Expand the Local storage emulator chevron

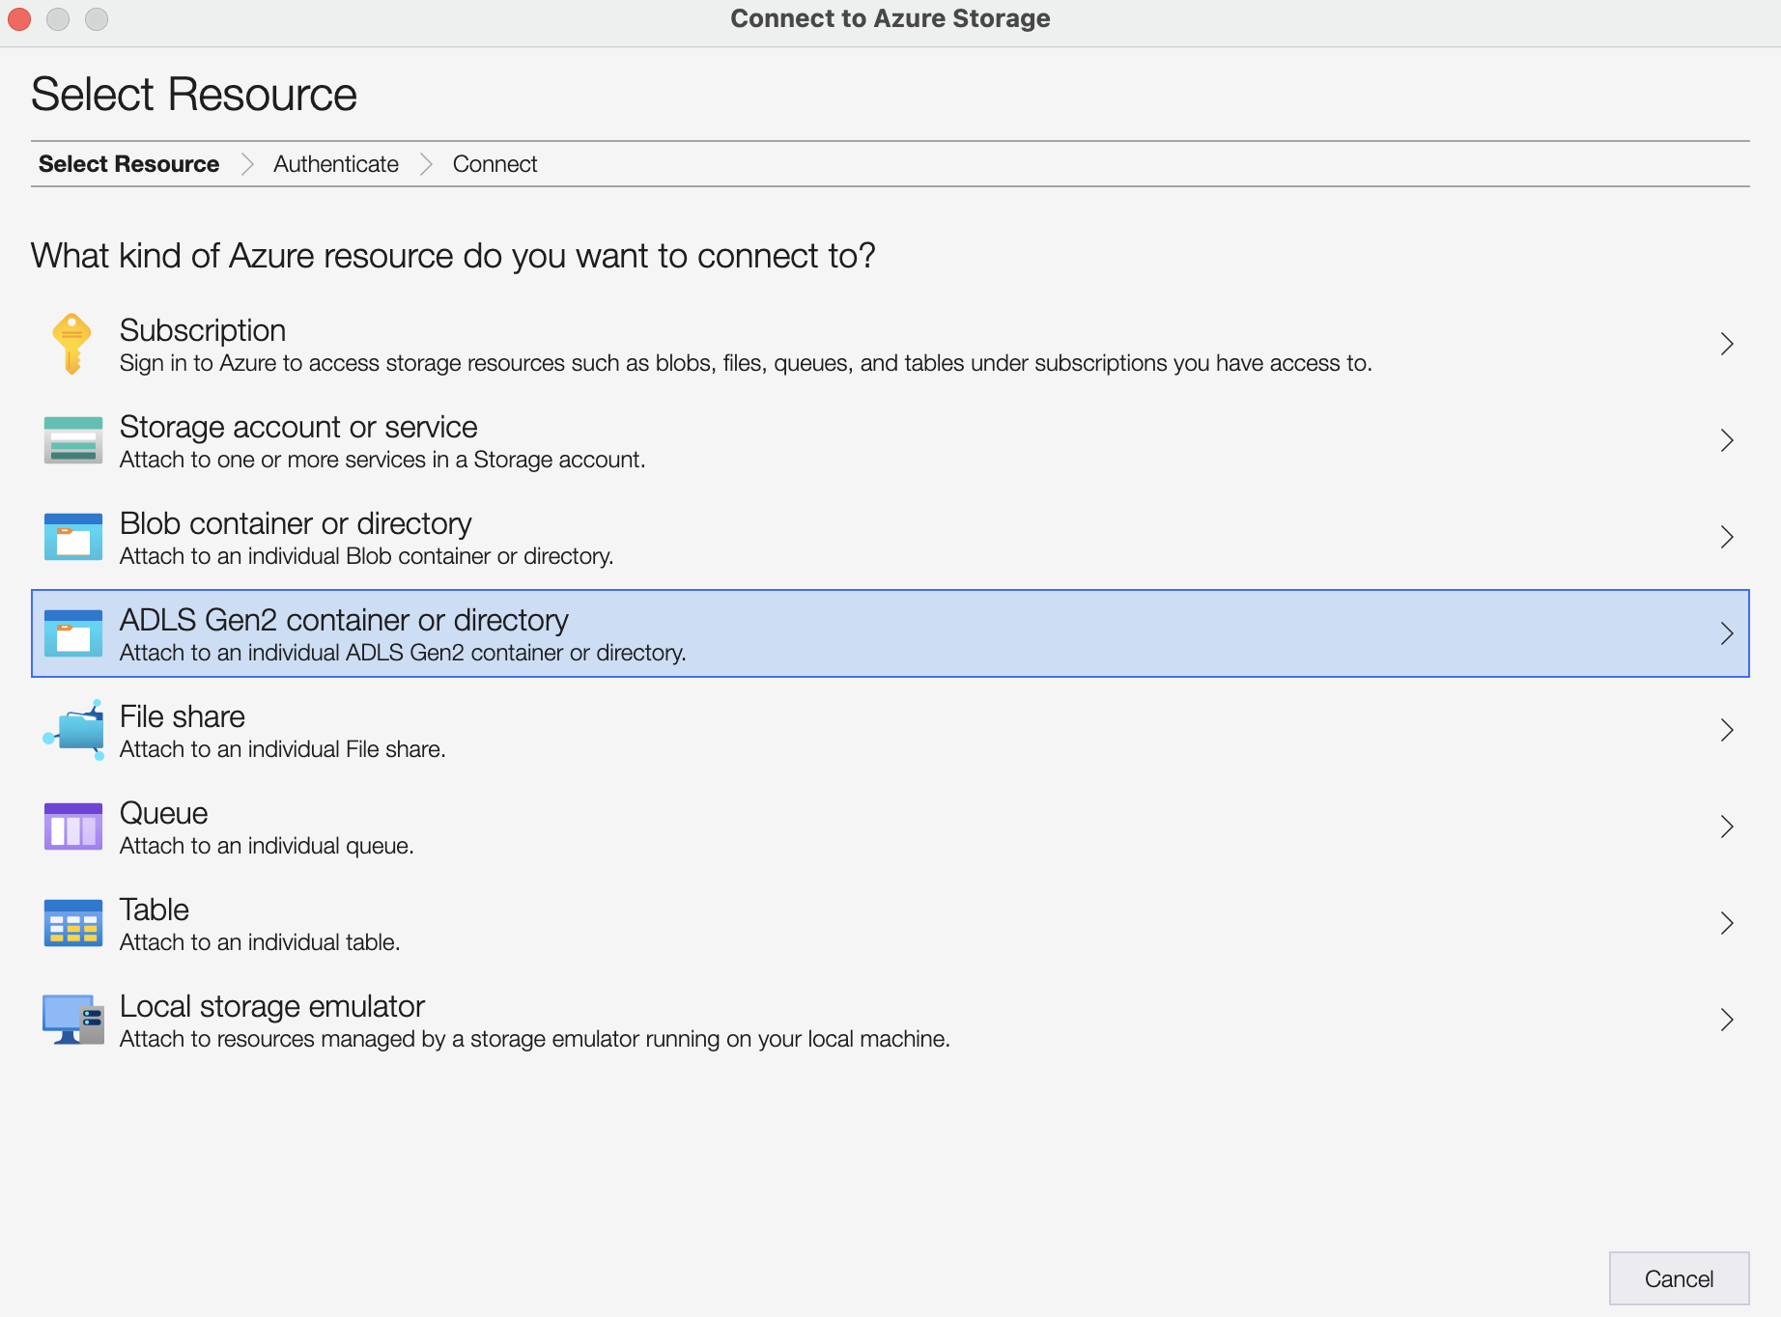click(x=1728, y=1019)
